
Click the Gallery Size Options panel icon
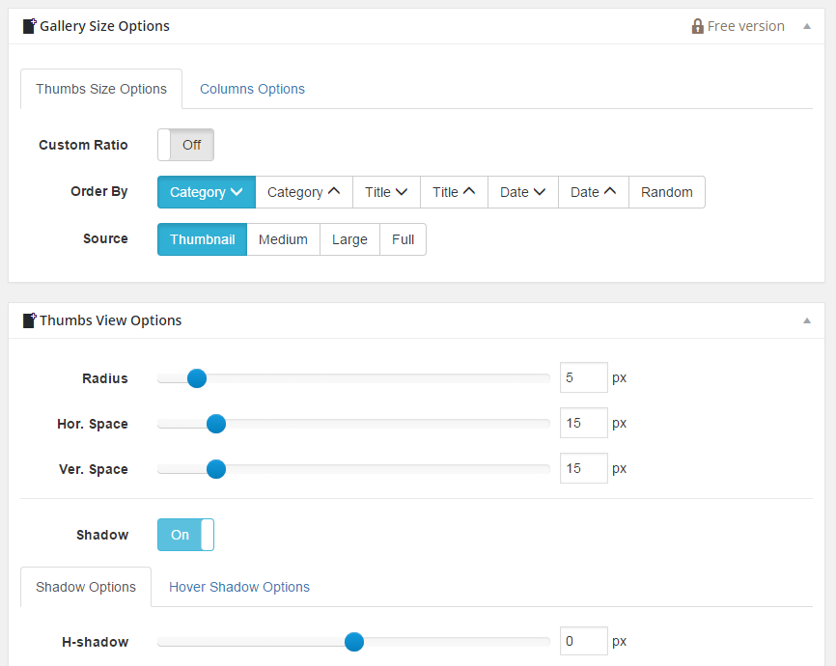pos(29,26)
